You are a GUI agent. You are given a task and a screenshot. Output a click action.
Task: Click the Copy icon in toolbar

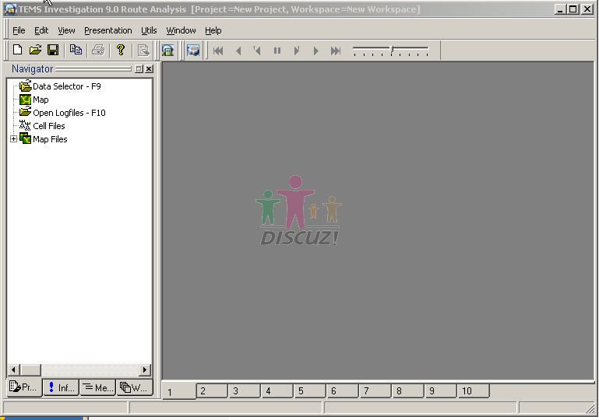tap(76, 51)
